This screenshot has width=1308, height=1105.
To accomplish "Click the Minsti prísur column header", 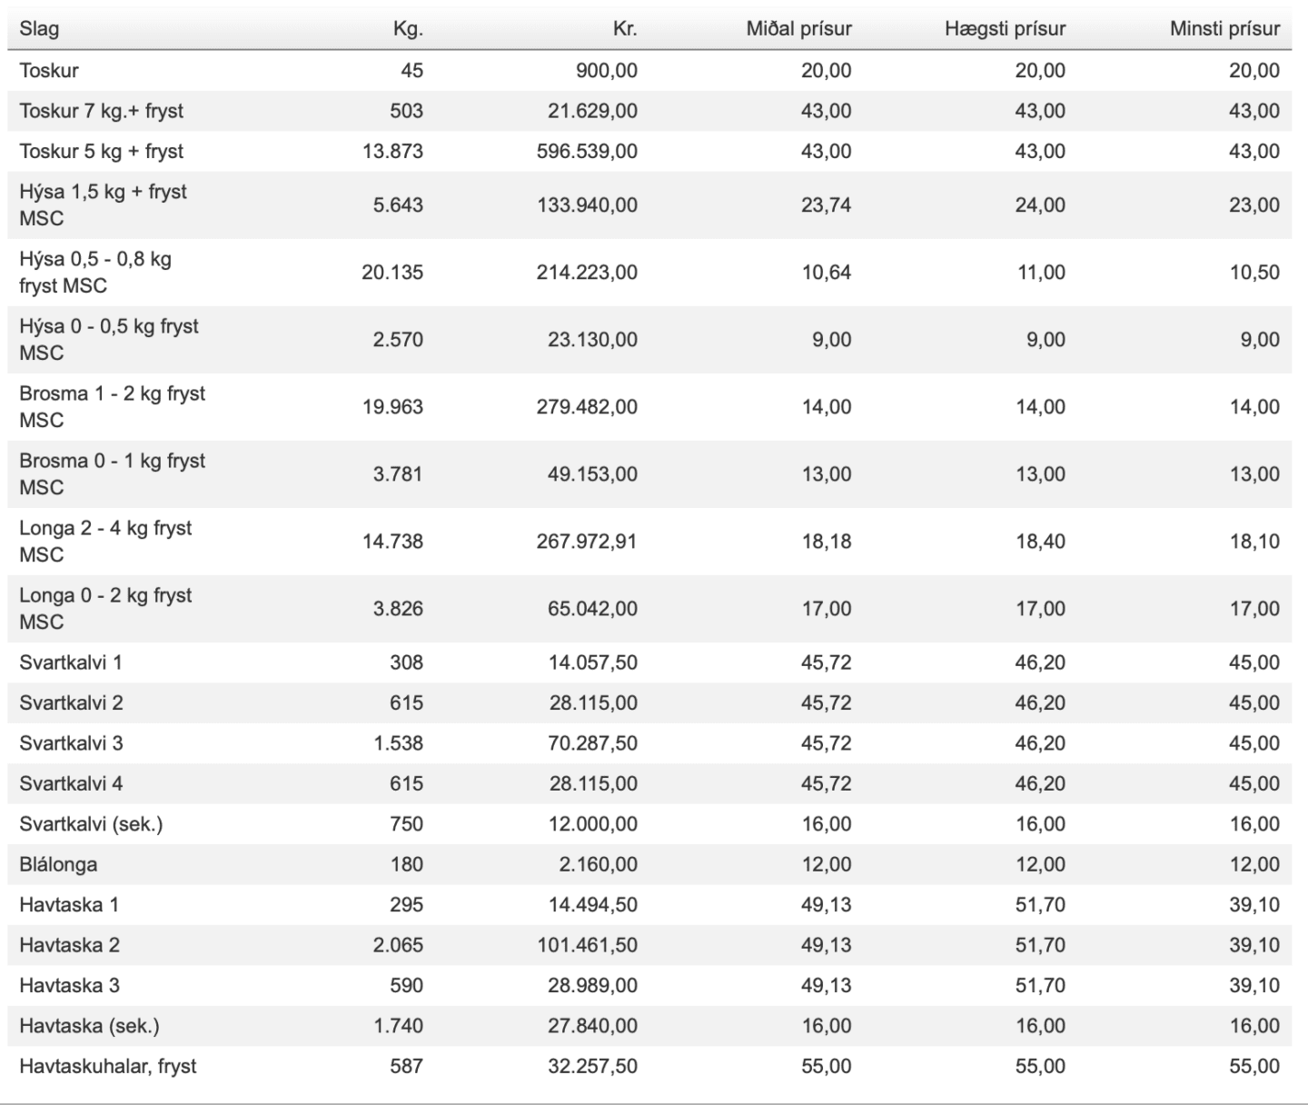I will (x=1224, y=28).
